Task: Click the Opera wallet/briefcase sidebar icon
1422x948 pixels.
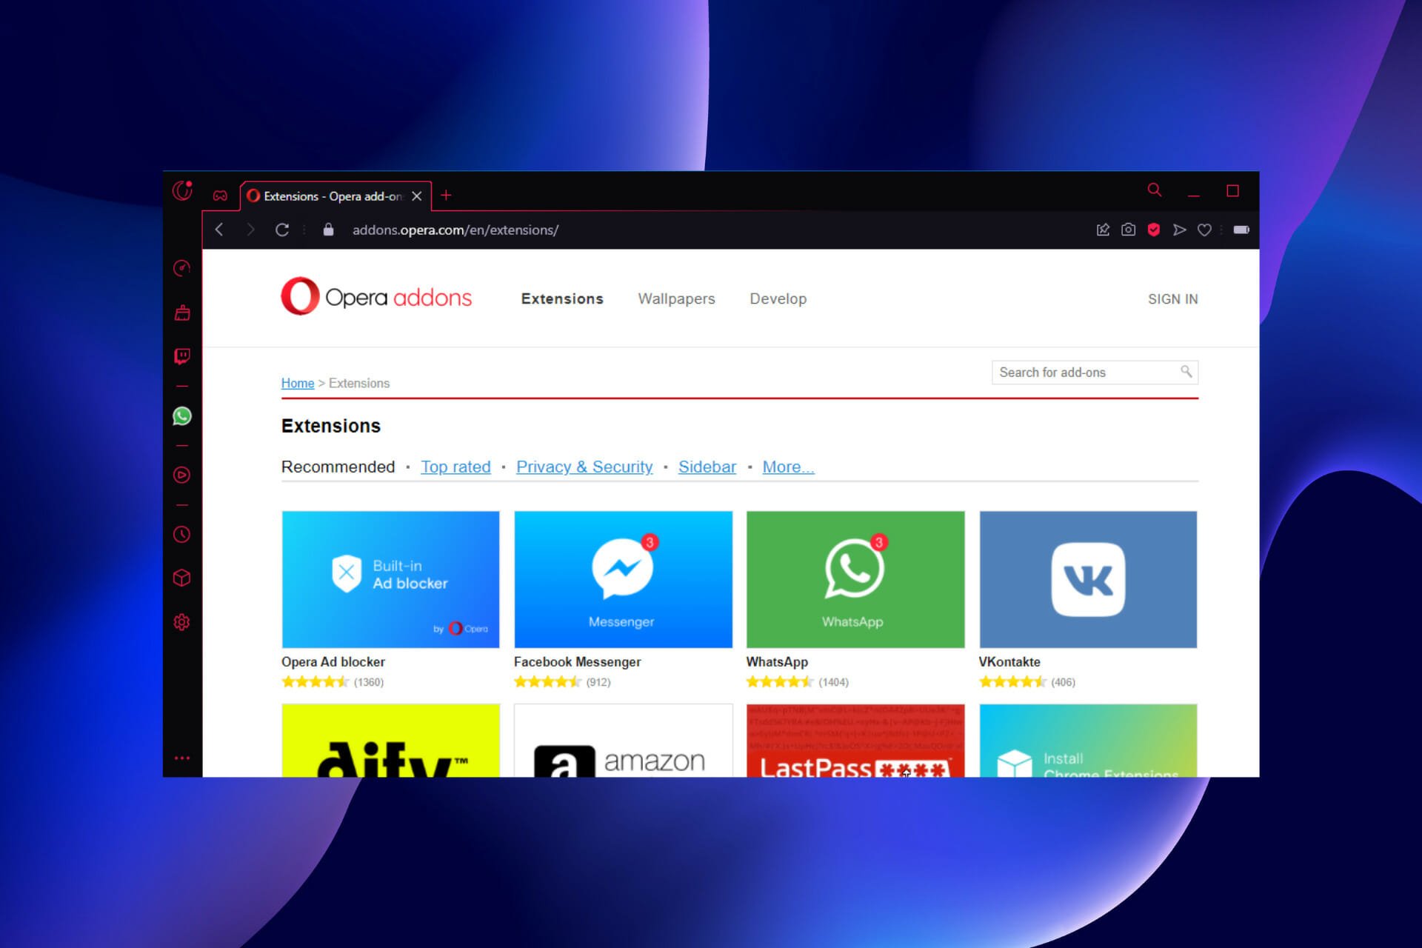Action: click(182, 310)
